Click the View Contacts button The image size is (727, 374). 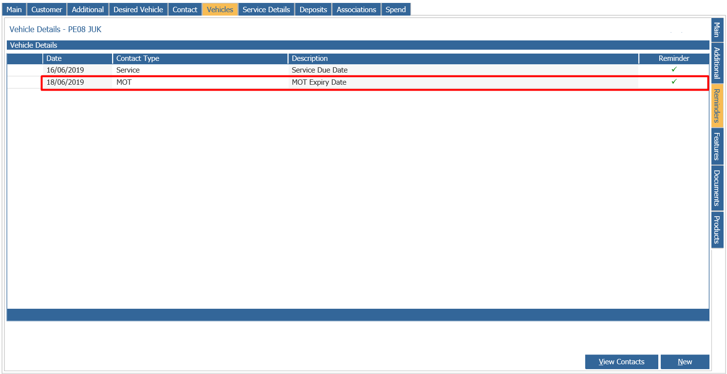(621, 362)
